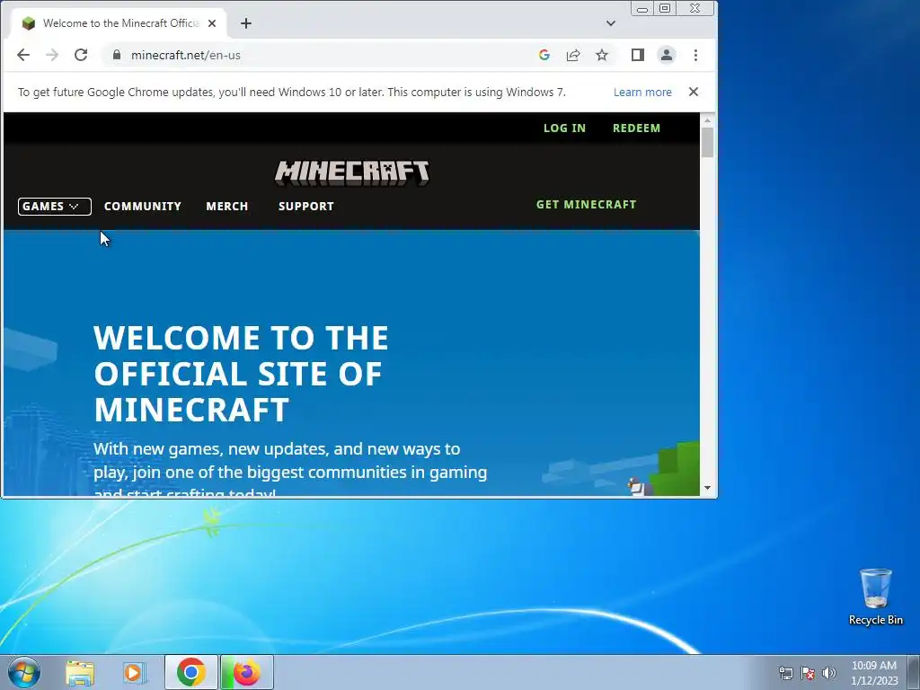Click the Chrome taskbar icon

tap(190, 672)
